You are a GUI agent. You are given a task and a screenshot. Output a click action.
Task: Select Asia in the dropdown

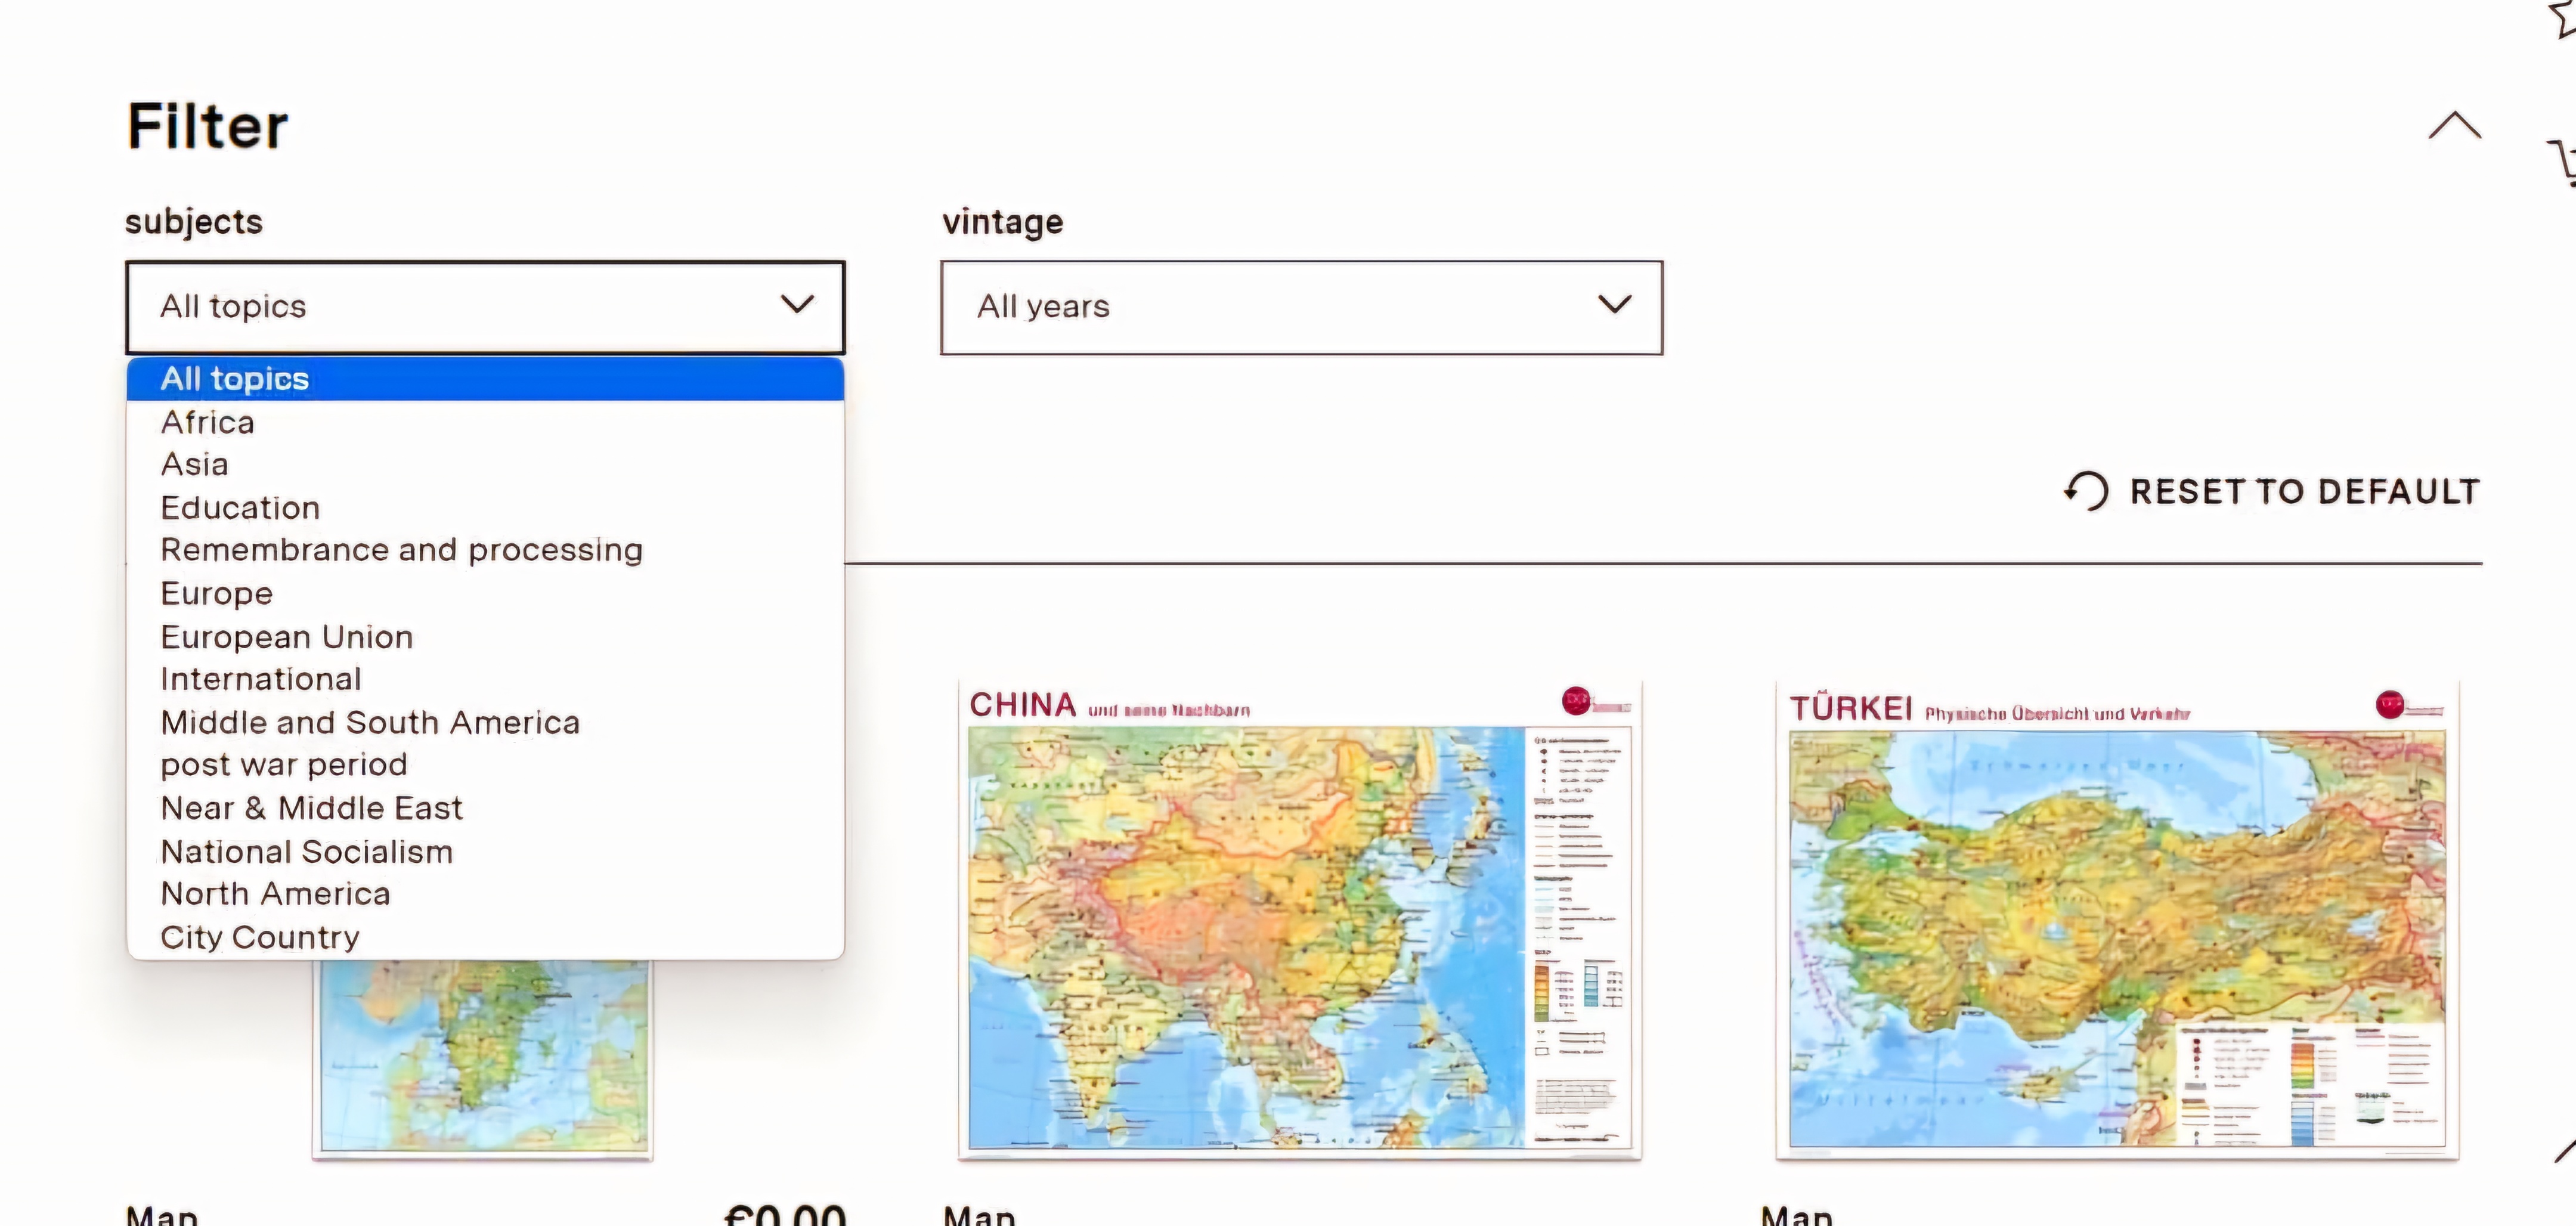pos(195,465)
